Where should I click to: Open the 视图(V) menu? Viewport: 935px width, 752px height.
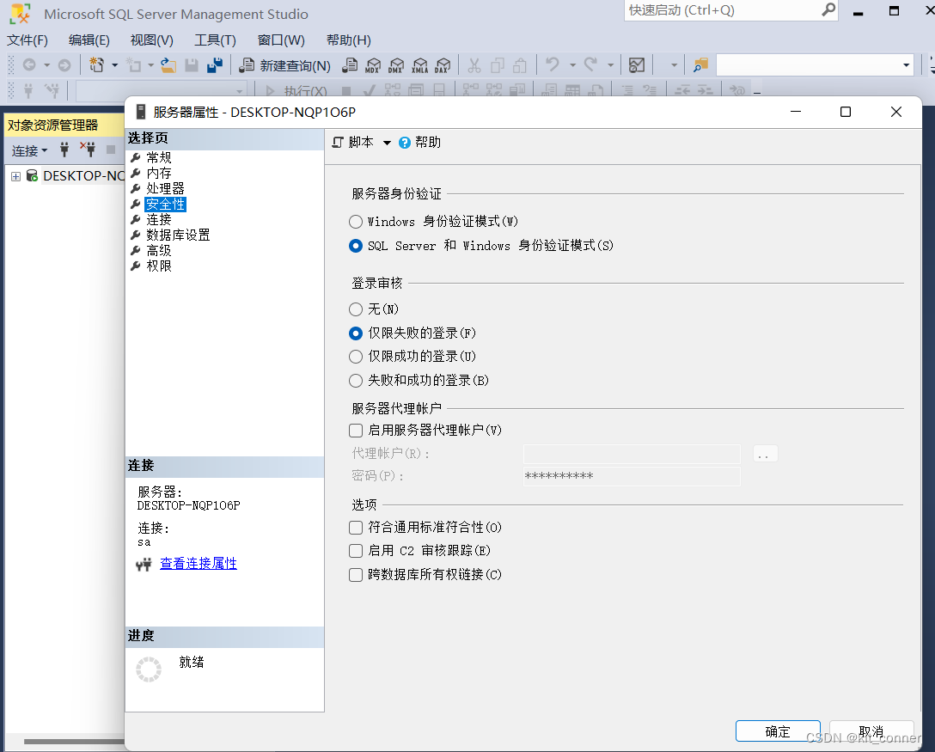point(151,40)
